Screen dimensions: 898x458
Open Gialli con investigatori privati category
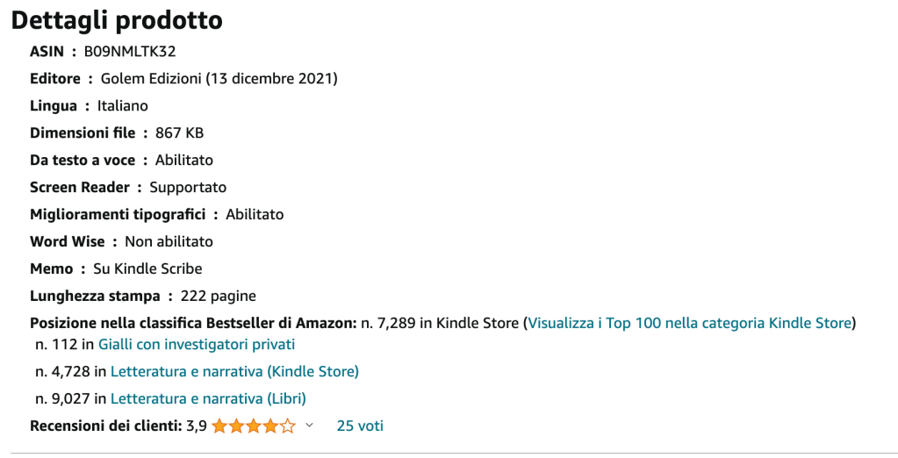tap(197, 344)
